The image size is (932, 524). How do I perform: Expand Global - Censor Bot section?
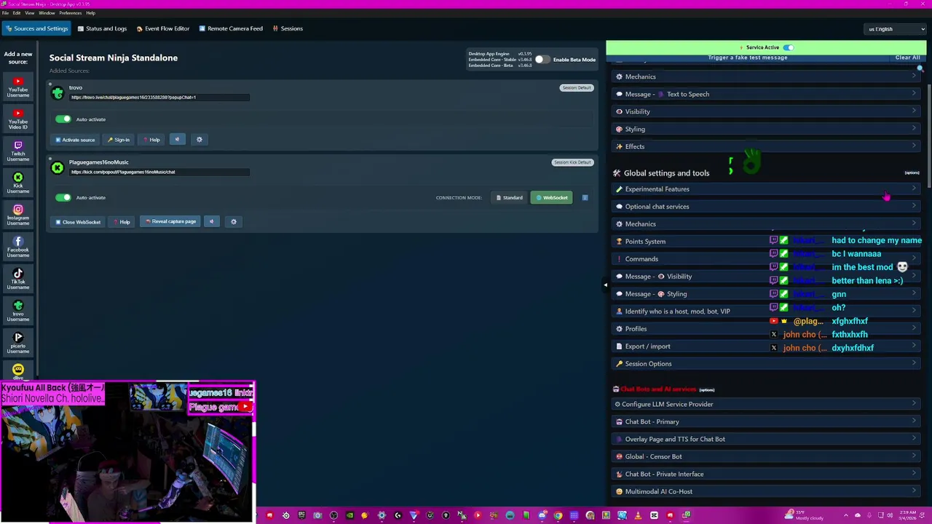[765, 457]
